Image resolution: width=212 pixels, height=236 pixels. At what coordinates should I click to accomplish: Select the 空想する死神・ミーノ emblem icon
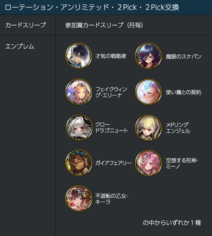pos(148,163)
